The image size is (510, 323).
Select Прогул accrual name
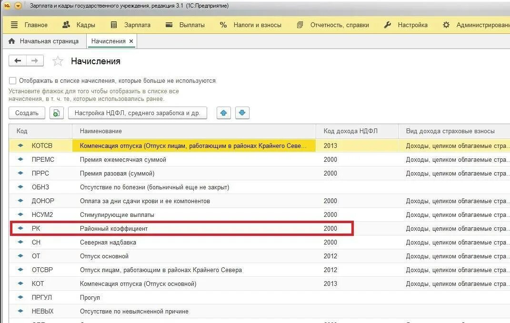click(x=90, y=298)
